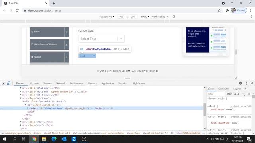This screenshot has width=255, height=143.
Task: Edit the viewport height field 247
Action: 133,17
